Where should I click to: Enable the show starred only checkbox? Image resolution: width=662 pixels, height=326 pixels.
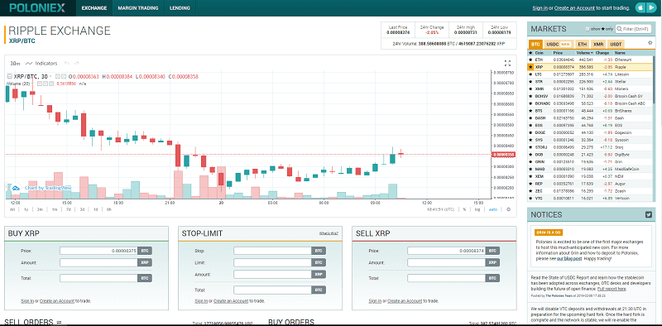588,29
